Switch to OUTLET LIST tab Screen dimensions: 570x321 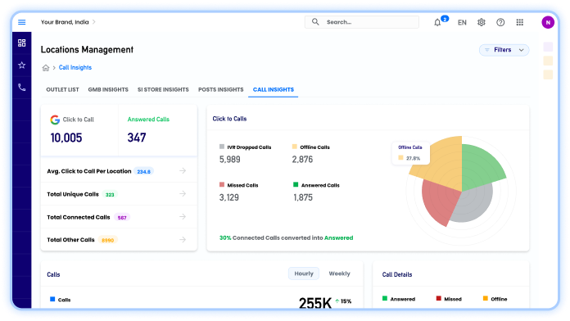tap(62, 89)
